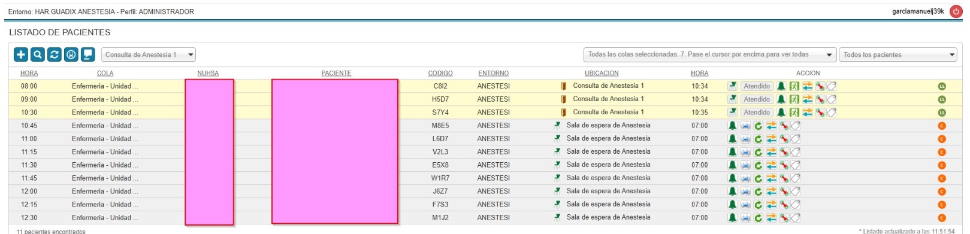The image size is (970, 234).
Task: Click the orange C status badge for M8E5
Action: (942, 126)
